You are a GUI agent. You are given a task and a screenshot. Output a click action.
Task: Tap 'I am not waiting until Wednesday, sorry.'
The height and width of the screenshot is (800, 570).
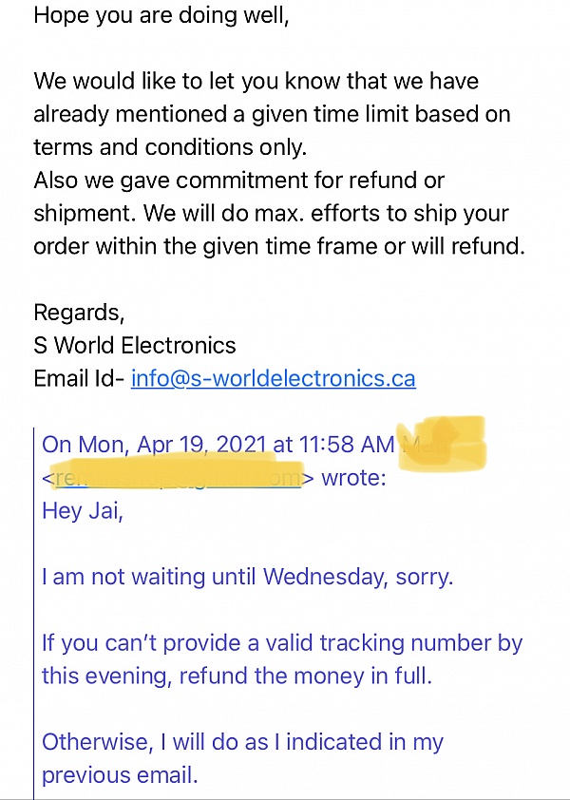[248, 577]
